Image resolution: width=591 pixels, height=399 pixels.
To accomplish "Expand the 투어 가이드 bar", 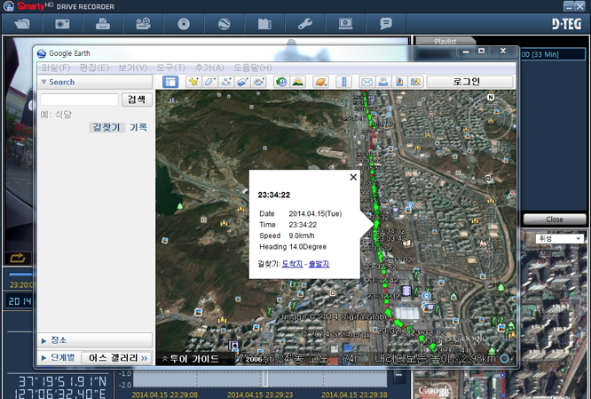I will (191, 359).
